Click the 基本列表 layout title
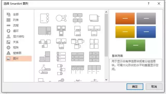This screenshot has height=94, width=166. click(117, 56)
